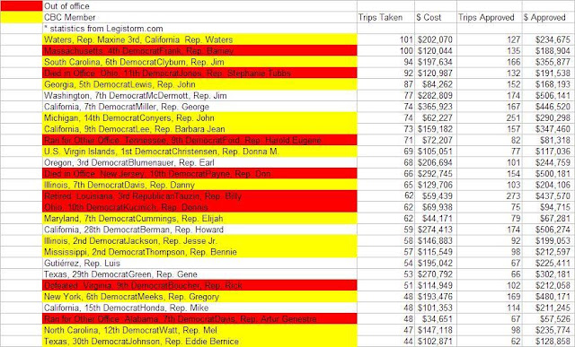
Task: Select the 'North Carolina, 12th DemocratWatt' cell
Action: 199,330
